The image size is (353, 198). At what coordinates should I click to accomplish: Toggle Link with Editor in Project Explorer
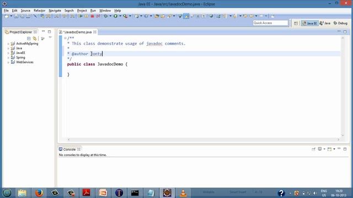[x=35, y=38]
